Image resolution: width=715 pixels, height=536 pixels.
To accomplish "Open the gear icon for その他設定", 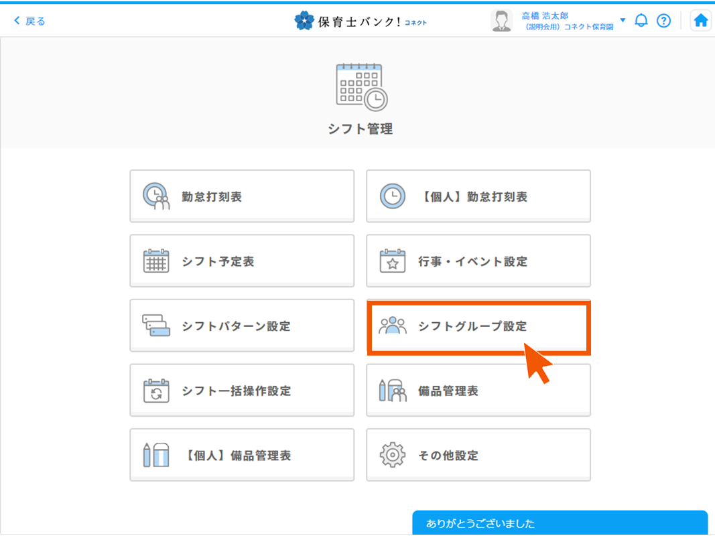I will pos(393,454).
